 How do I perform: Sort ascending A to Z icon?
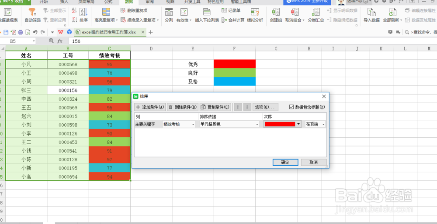pyautogui.click(x=74, y=10)
